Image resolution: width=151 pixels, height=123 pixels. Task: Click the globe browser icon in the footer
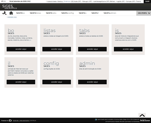pyautogui.click(x=96, y=120)
